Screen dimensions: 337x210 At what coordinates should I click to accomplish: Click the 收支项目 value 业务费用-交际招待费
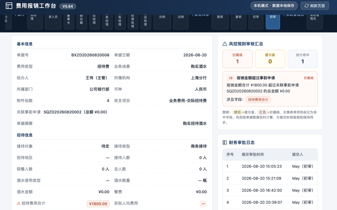pyautogui.click(x=188, y=101)
